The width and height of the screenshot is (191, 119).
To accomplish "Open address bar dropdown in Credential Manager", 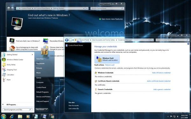I will tap(149, 40).
